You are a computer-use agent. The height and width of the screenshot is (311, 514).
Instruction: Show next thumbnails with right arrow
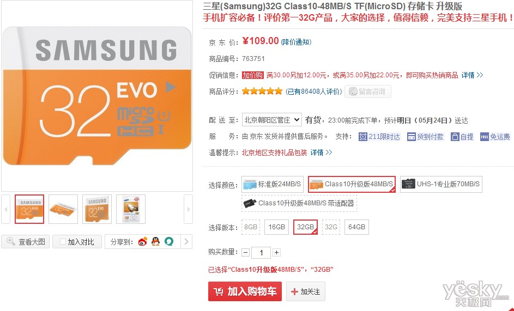click(x=188, y=209)
